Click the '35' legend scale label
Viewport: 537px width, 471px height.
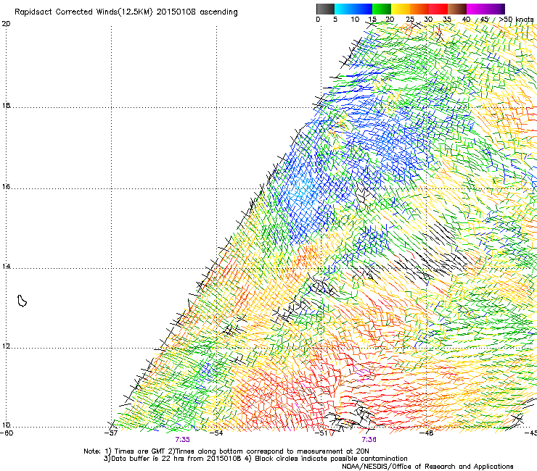tap(447, 20)
